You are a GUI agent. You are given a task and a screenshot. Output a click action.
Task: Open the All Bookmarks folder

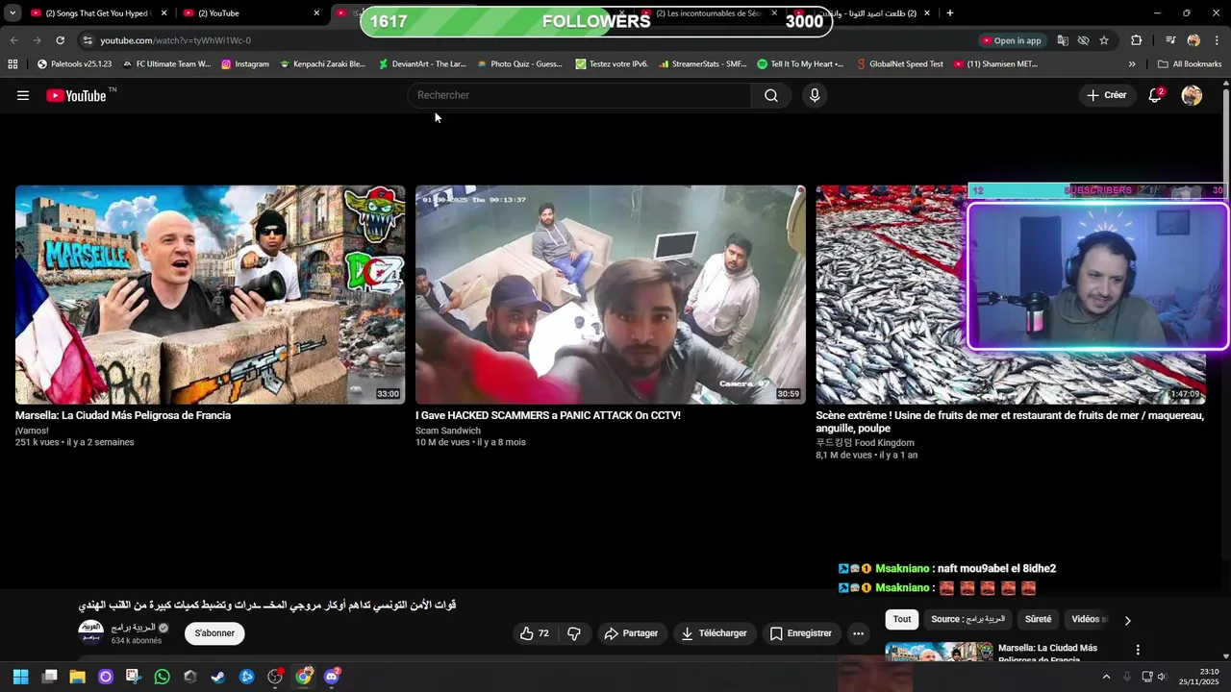point(1190,64)
